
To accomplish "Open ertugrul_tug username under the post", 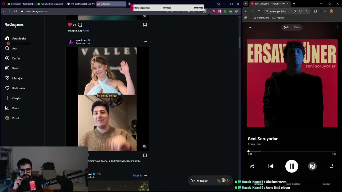I will tap(75, 31).
